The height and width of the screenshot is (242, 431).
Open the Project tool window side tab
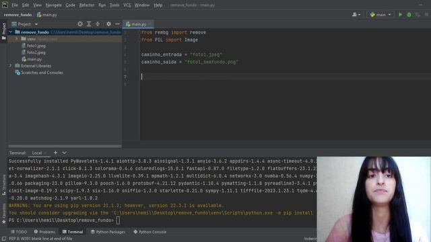[x=4, y=31]
